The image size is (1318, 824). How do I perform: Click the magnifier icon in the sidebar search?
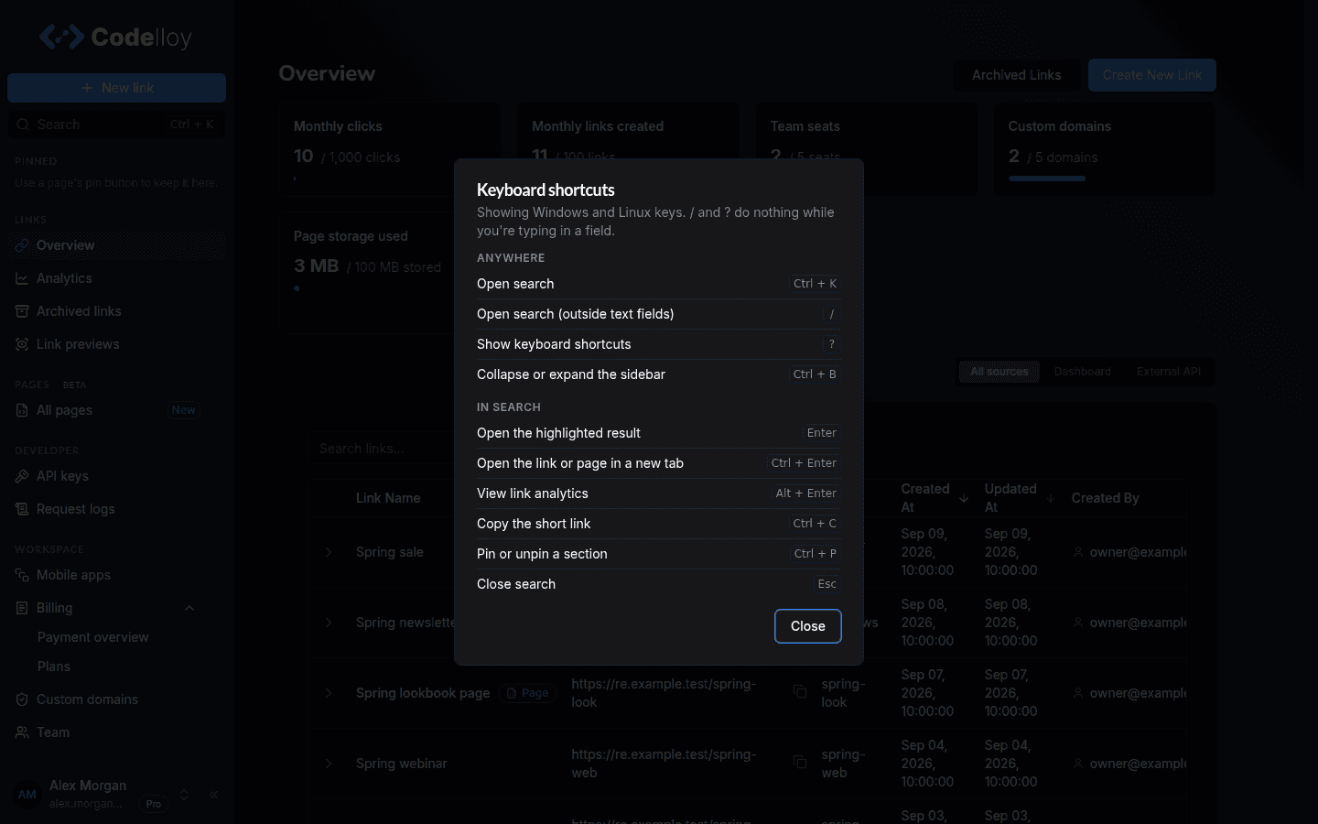pos(23,125)
